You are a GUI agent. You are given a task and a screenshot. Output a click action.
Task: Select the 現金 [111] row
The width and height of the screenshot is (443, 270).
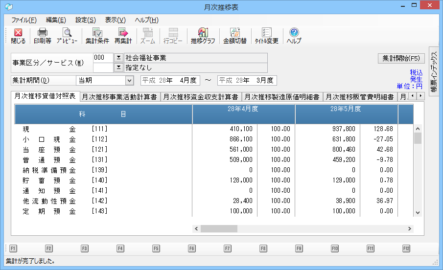[65, 130]
